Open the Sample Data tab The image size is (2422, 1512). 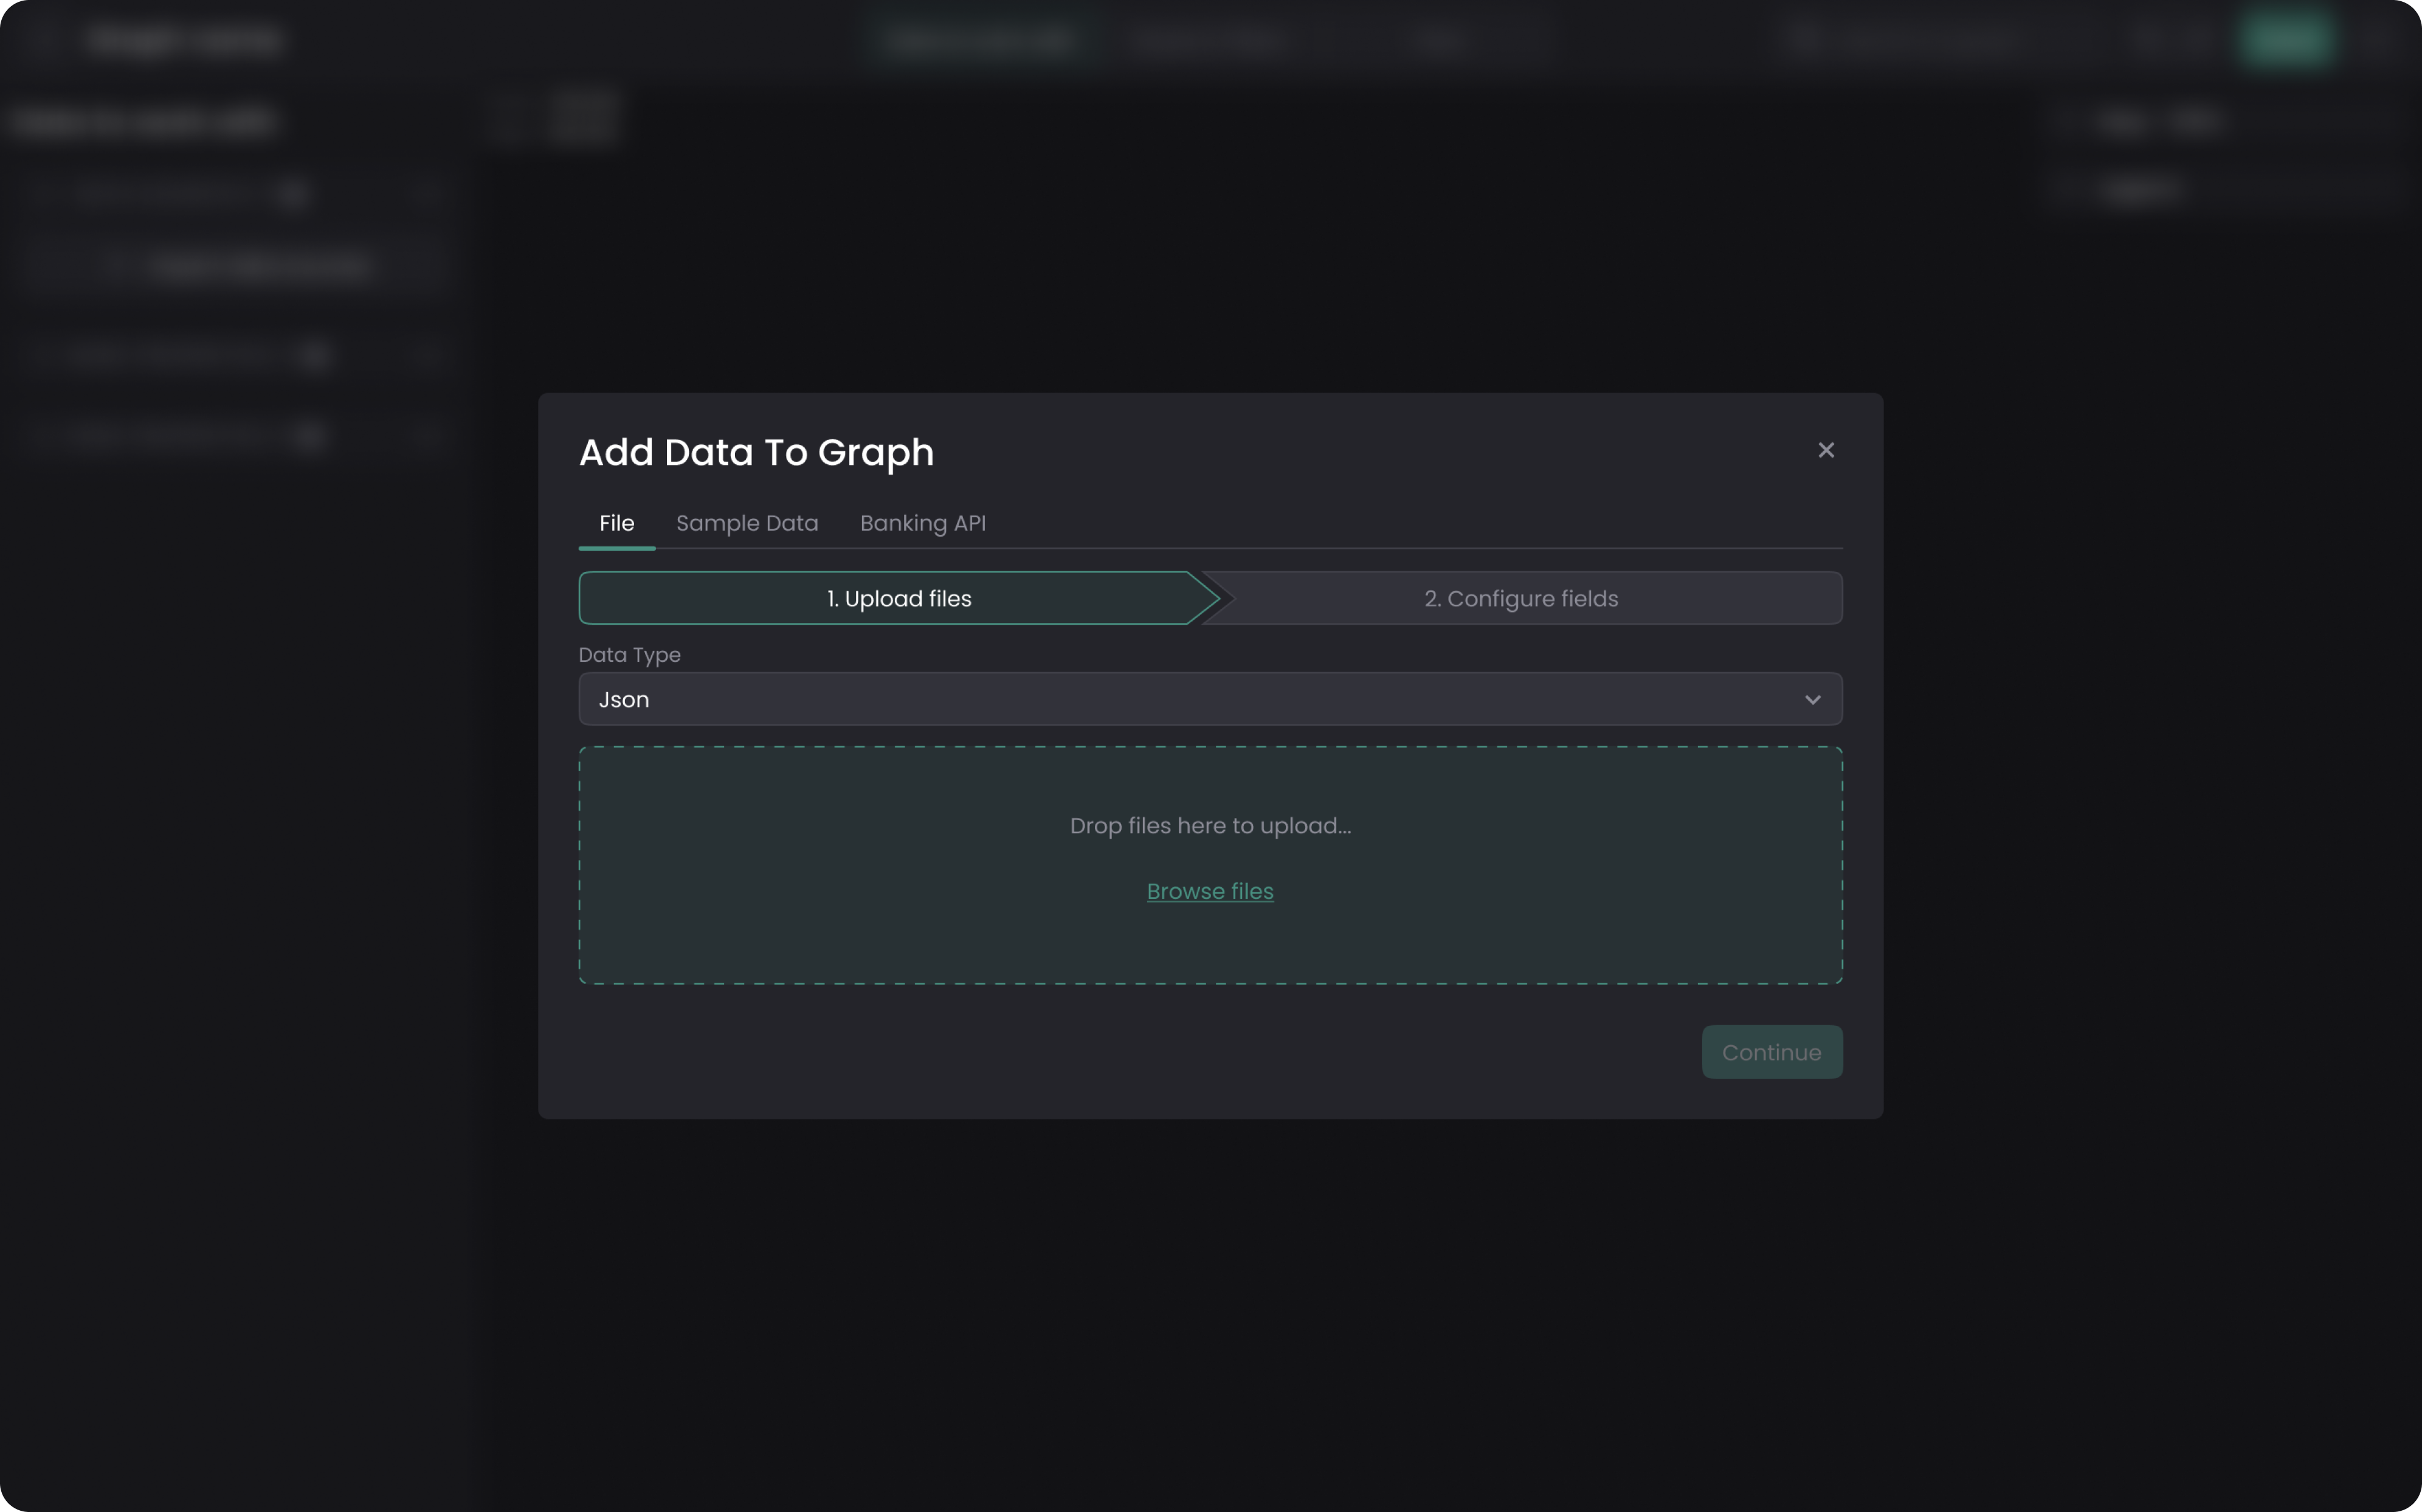tap(747, 523)
